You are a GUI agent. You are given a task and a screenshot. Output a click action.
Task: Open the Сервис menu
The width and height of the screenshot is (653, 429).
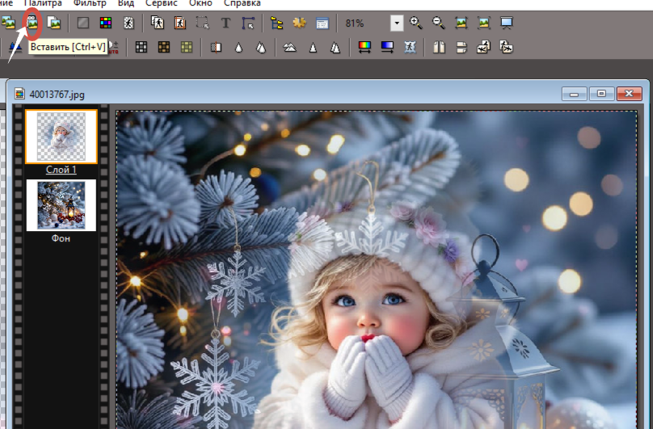(x=162, y=3)
